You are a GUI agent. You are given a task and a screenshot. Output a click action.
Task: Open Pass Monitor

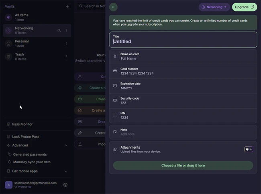tap(22, 124)
